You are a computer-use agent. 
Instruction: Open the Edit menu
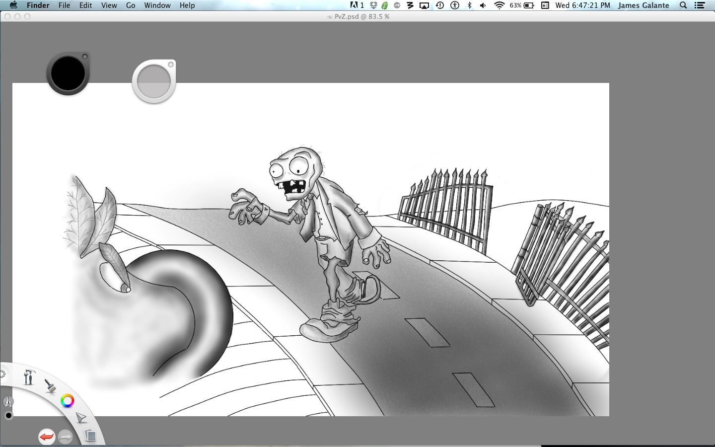tap(86, 5)
